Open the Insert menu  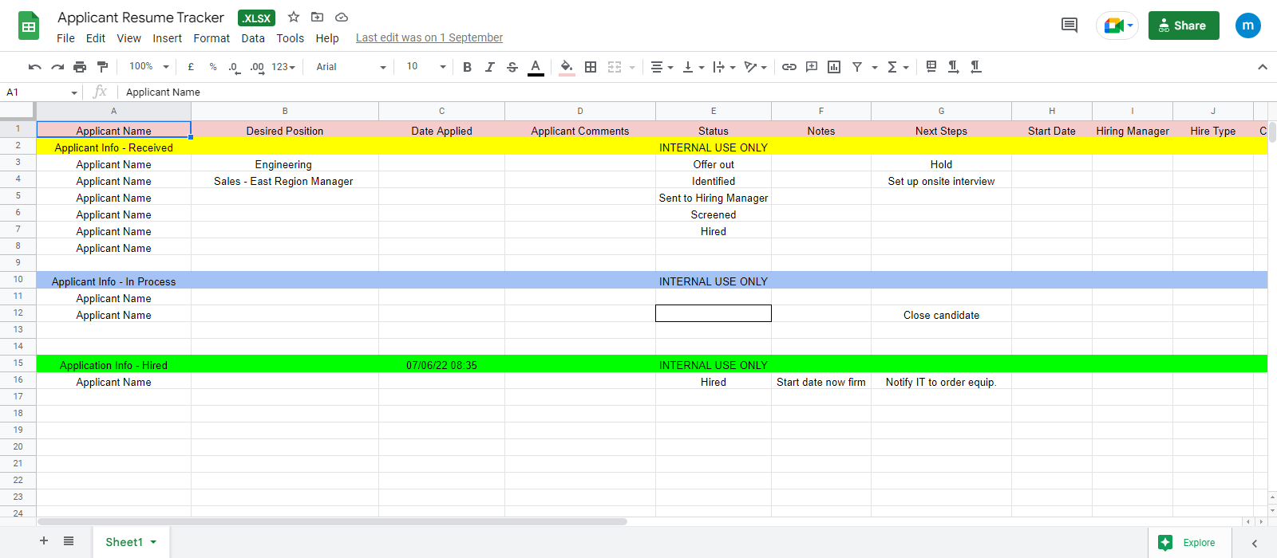[167, 38]
